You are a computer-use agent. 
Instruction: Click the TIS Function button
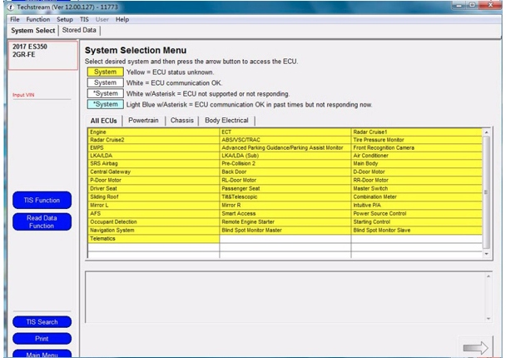click(x=42, y=200)
